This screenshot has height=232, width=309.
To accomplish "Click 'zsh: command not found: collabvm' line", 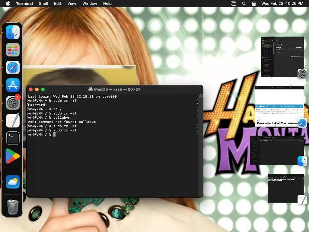I will [62, 122].
